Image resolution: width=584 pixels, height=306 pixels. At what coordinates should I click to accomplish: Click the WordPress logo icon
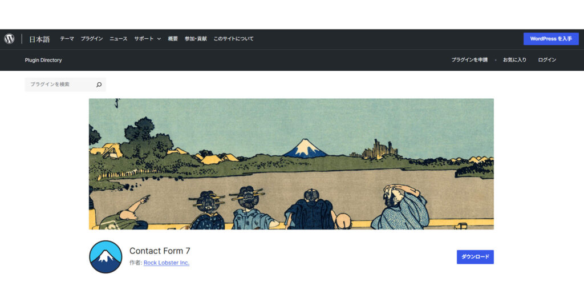9,39
